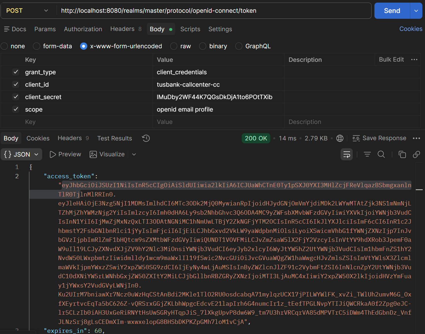425x334 pixels.
Task: Copy response body to clipboard
Action: point(402,155)
